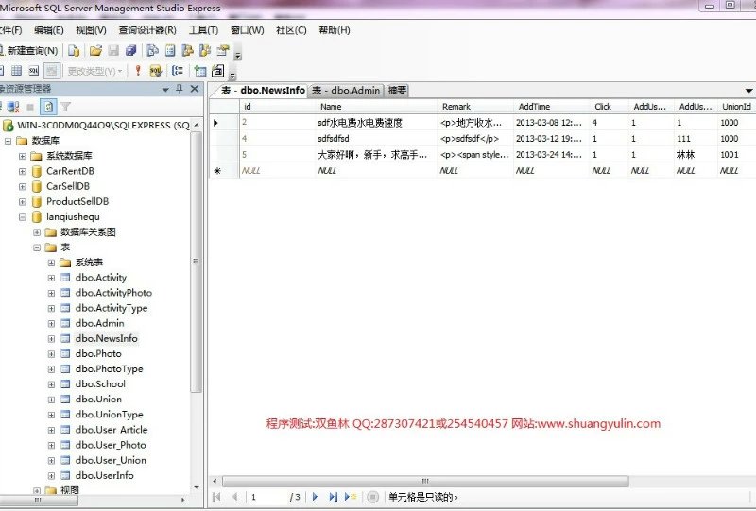Image resolution: width=756 pixels, height=511 pixels.
Task: Open the Registered Servers toolbar icon
Action: [x=152, y=51]
